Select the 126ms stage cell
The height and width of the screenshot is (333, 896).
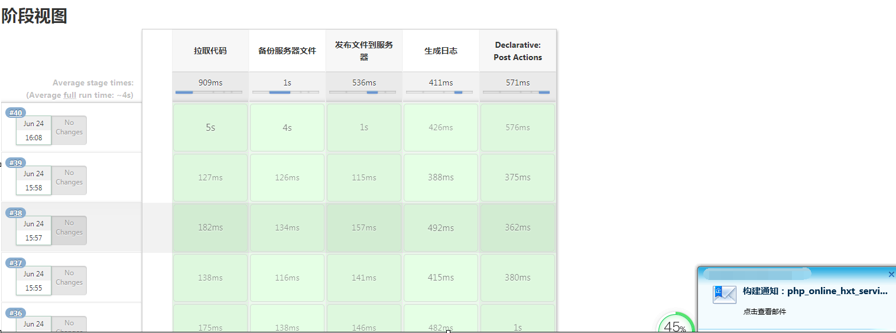click(287, 177)
